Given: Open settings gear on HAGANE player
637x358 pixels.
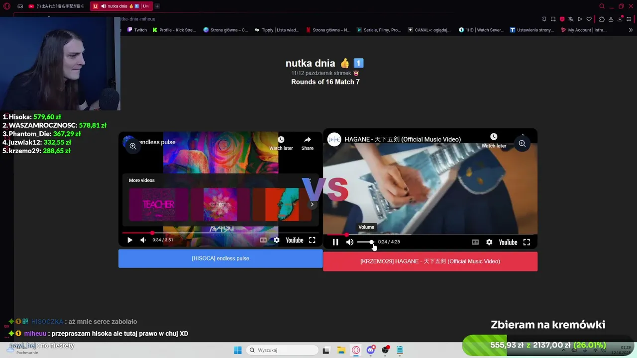Looking at the screenshot, I should pyautogui.click(x=489, y=242).
